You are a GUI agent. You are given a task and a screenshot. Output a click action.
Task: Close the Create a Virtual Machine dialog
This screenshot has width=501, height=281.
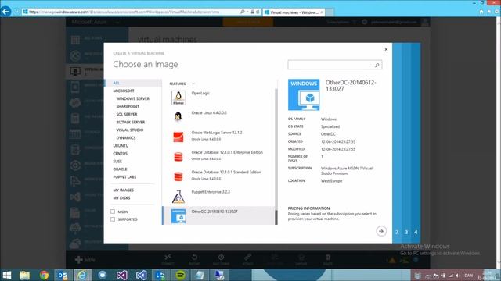click(386, 49)
